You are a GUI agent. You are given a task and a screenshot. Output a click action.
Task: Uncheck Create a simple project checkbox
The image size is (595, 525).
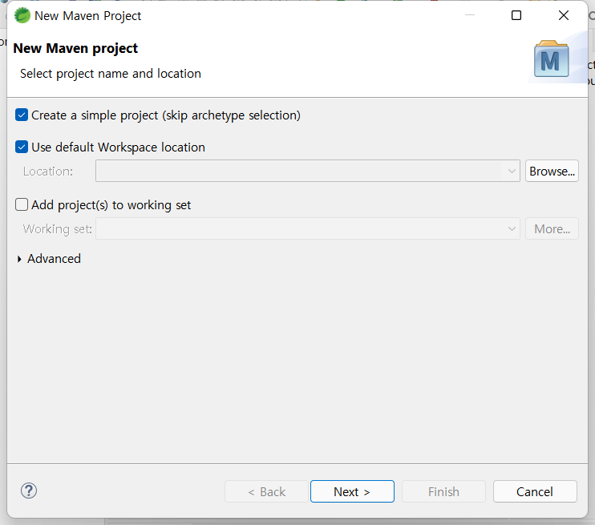(x=22, y=115)
